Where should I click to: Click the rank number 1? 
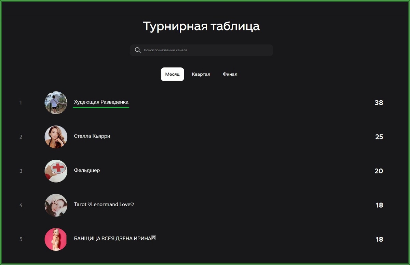(x=20, y=103)
